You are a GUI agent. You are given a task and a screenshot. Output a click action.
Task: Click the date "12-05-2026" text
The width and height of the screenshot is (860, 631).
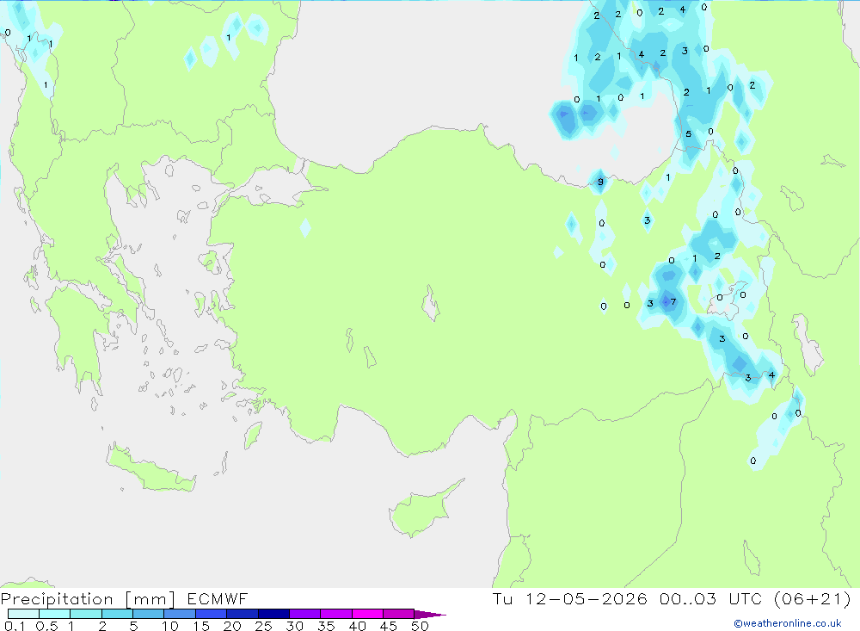[x=587, y=599]
